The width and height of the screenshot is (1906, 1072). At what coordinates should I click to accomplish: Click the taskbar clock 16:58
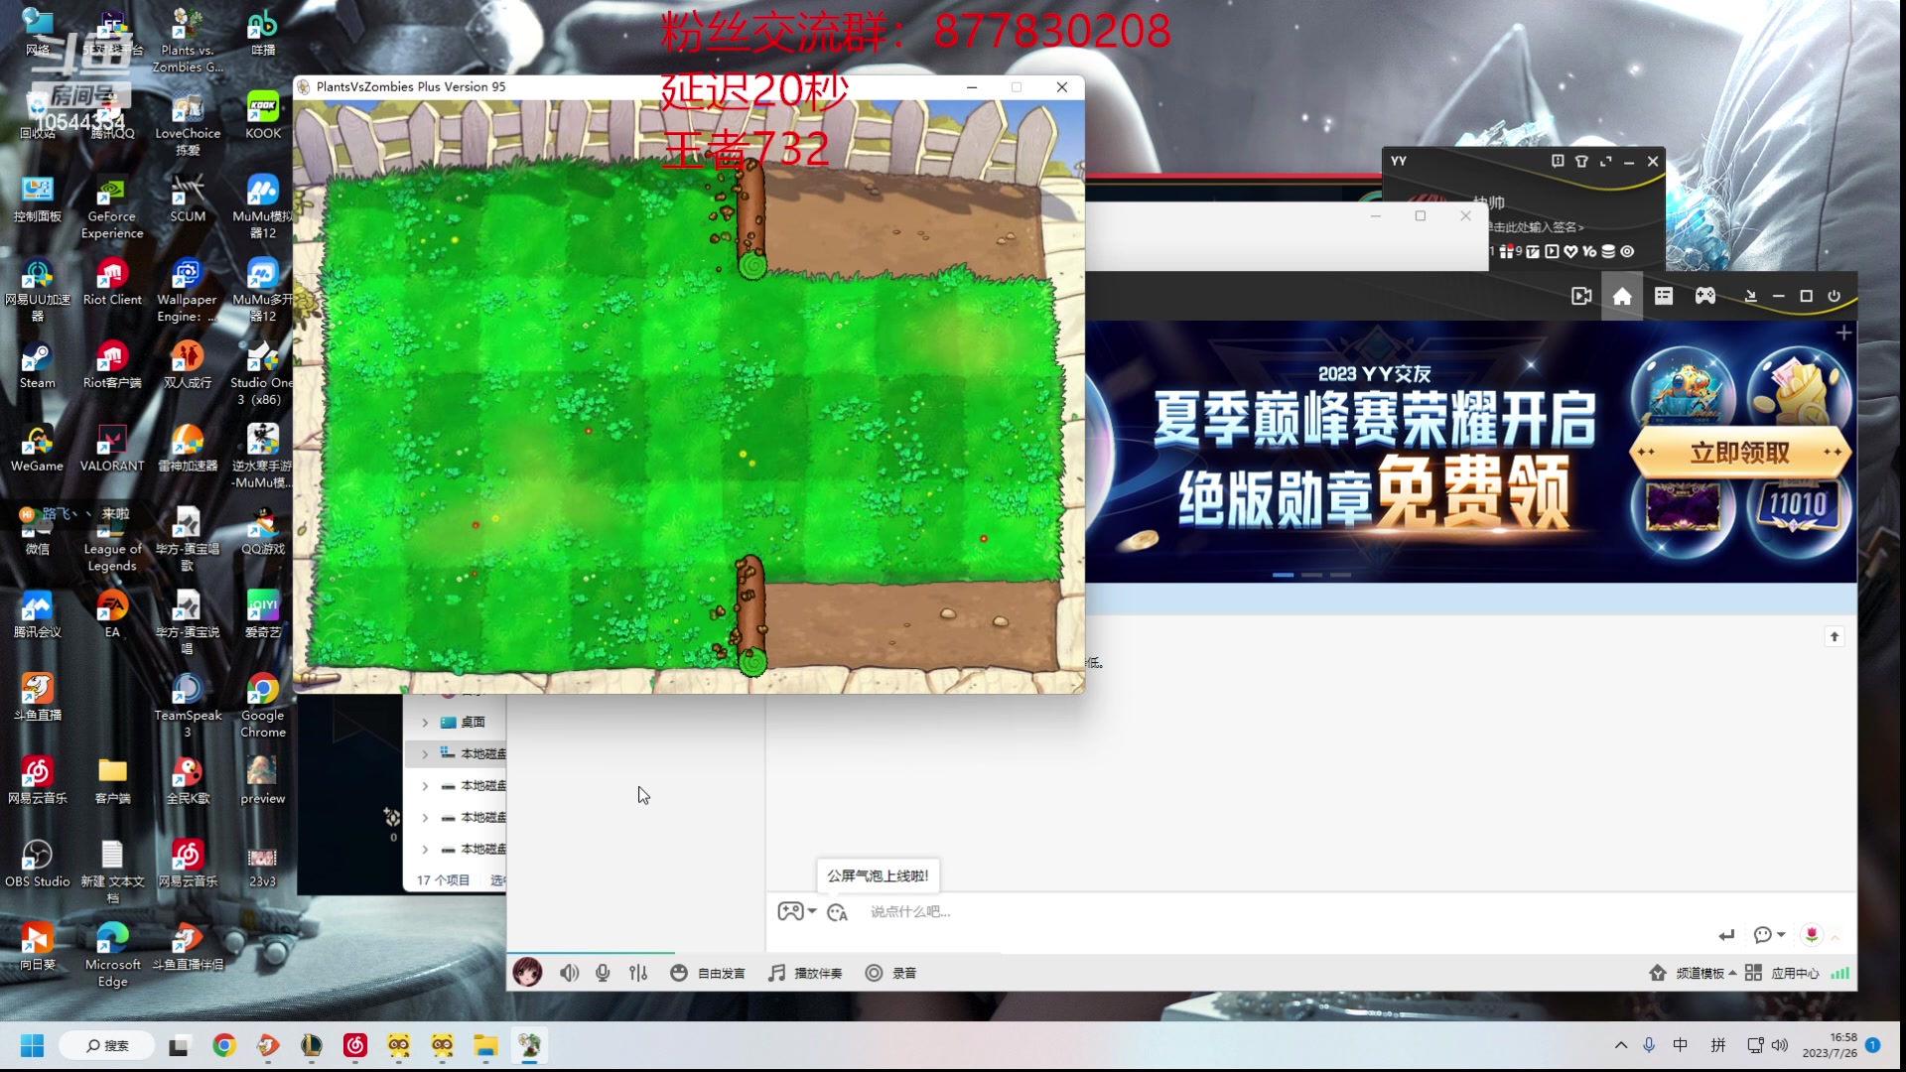pyautogui.click(x=1830, y=1045)
